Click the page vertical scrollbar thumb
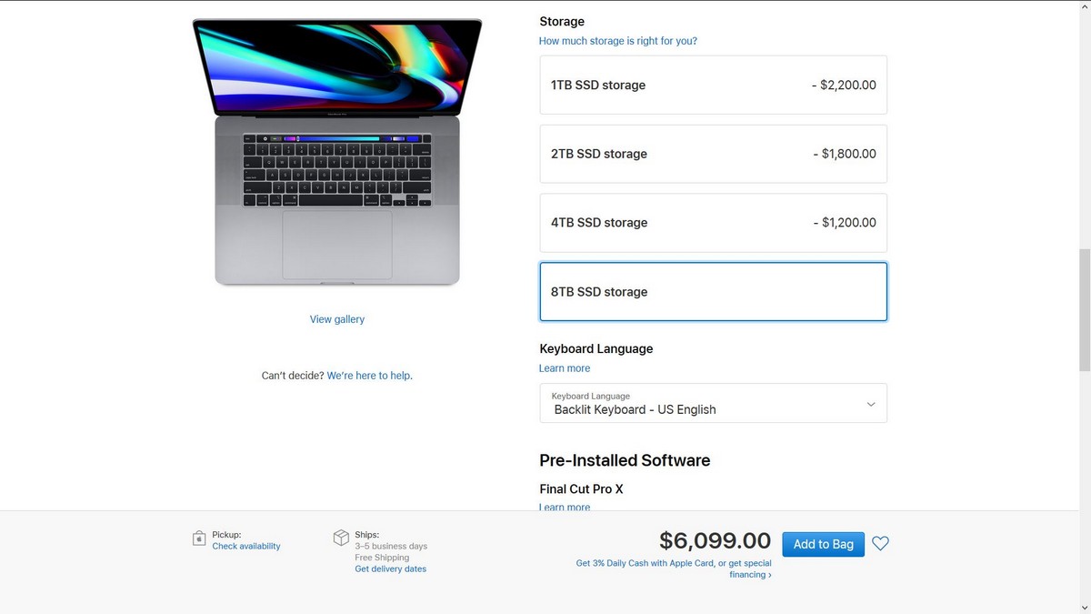 (1084, 309)
